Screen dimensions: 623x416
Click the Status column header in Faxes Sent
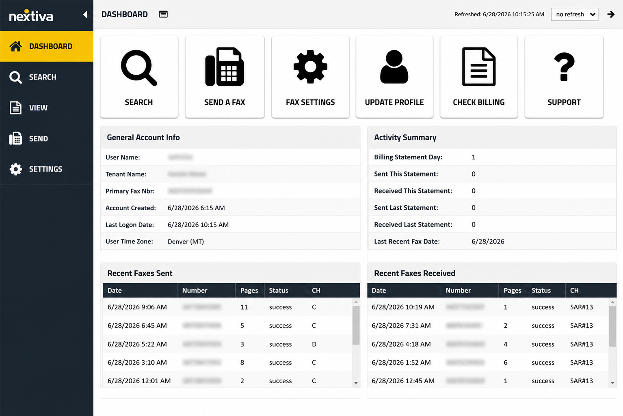point(286,291)
